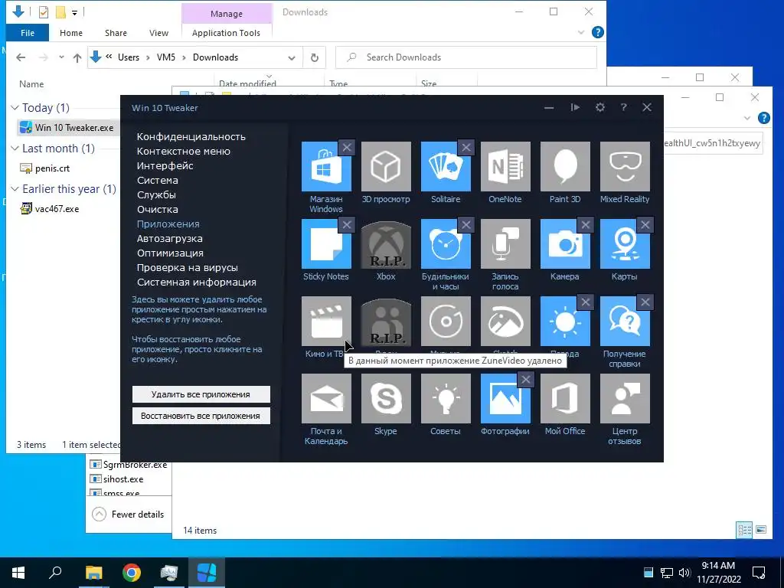Select the Центр отзывов tile

click(625, 398)
